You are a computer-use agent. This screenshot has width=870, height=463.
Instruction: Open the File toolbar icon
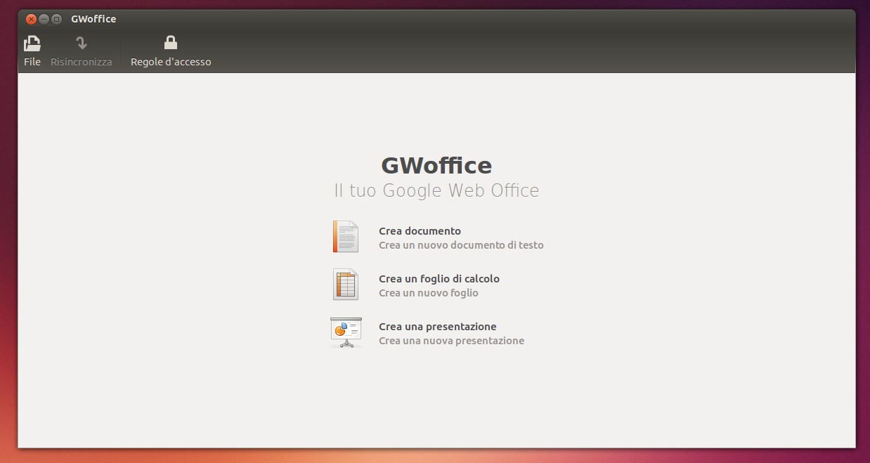32,44
